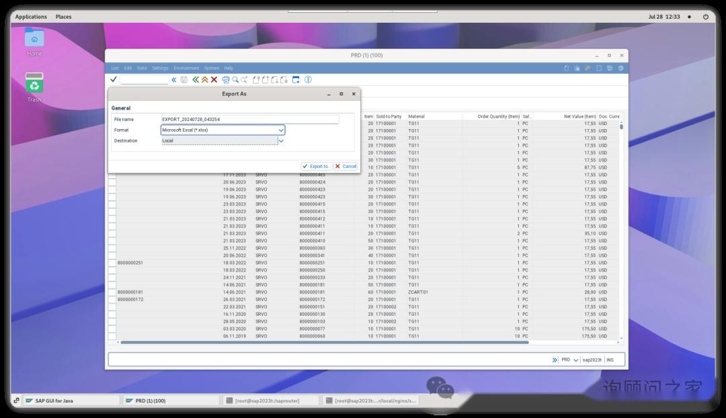Viewport: 726px width, 418px height.
Task: Click the orange Exit up-arrows icon
Action: coord(204,79)
